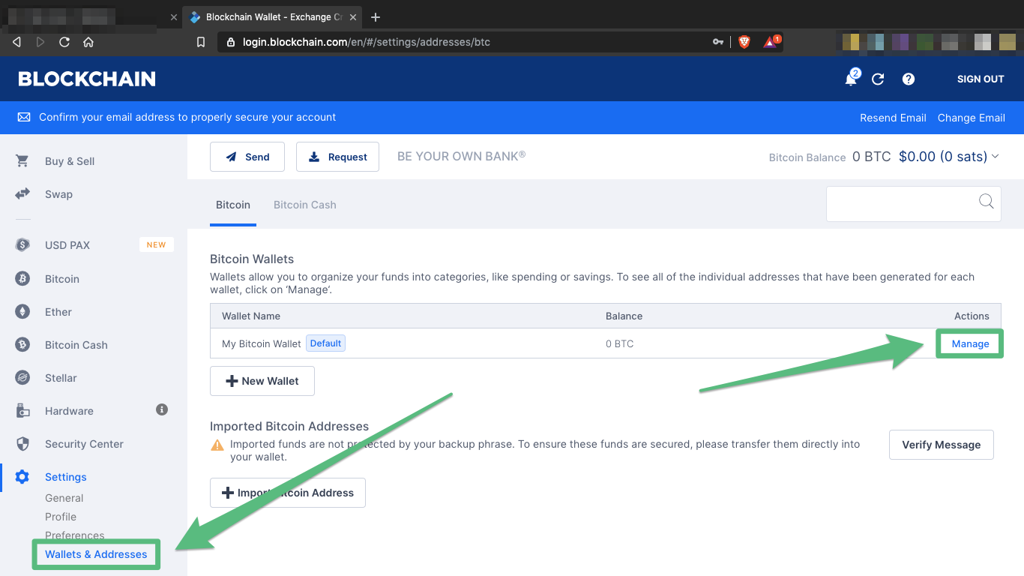Click the Bitcoin Cash coin icon

(x=22, y=345)
